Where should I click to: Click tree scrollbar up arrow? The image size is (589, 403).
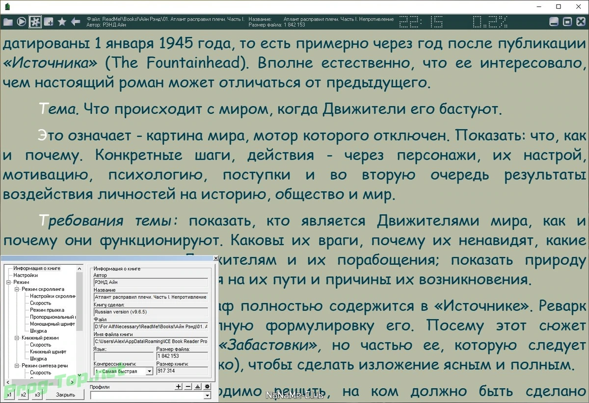[x=80, y=268]
